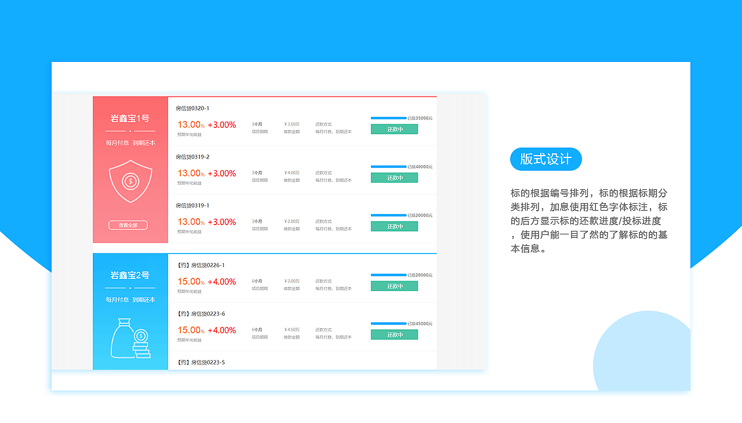Click ¥3.50万 loan amount

pos(292,124)
